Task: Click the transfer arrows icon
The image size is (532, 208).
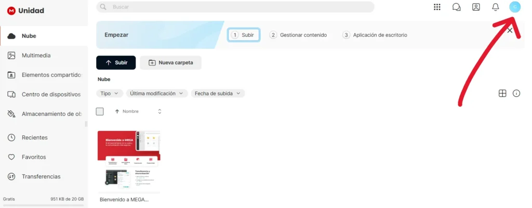Action: pos(11,176)
